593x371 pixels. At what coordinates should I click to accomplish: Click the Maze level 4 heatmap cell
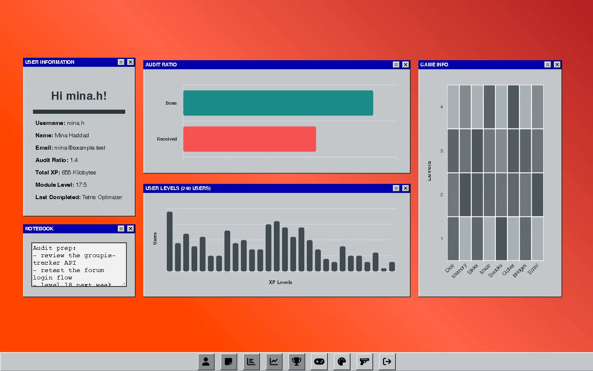[x=490, y=107]
